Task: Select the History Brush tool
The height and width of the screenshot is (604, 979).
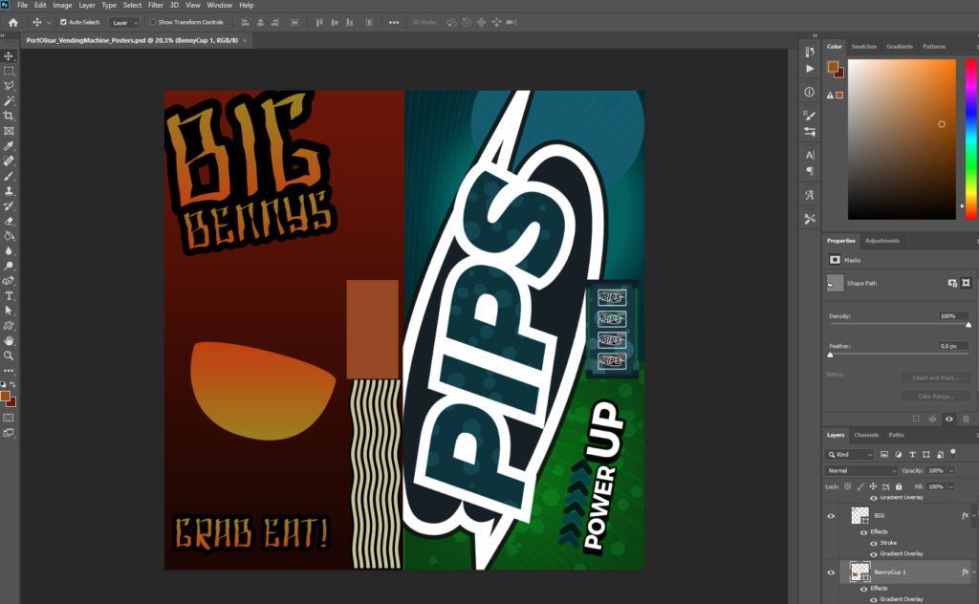Action: 9,205
